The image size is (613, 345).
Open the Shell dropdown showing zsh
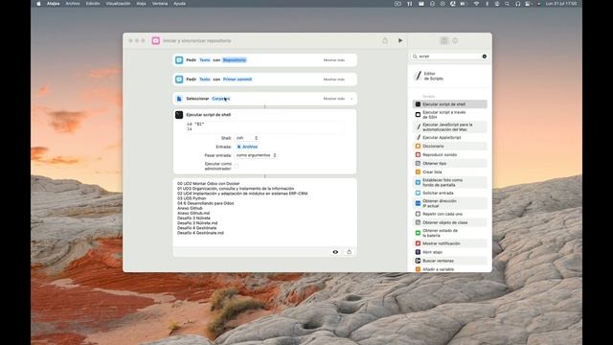(x=247, y=138)
